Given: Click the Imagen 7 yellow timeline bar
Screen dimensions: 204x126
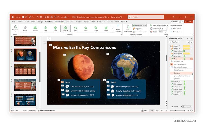Looking at the screenshot, I should click(187, 46).
